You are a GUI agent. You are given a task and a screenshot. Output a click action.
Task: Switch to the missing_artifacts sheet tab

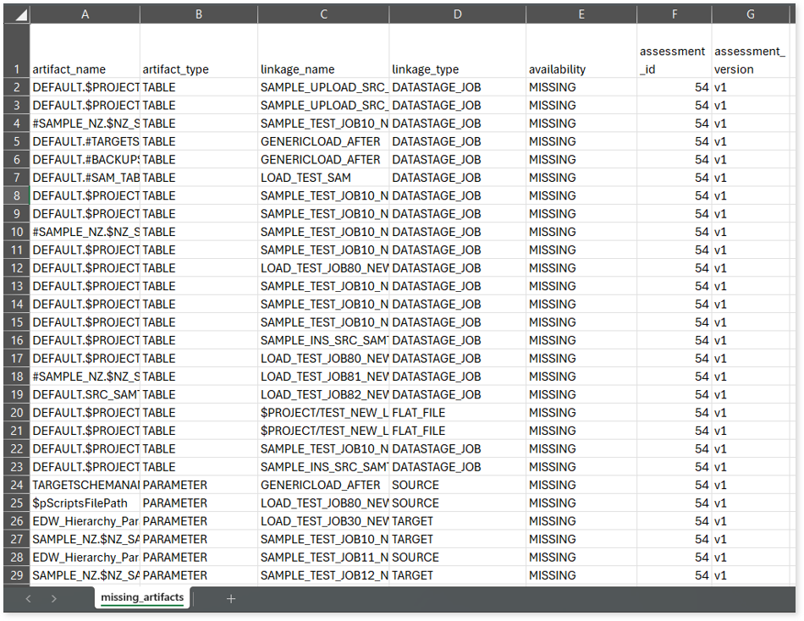(142, 597)
